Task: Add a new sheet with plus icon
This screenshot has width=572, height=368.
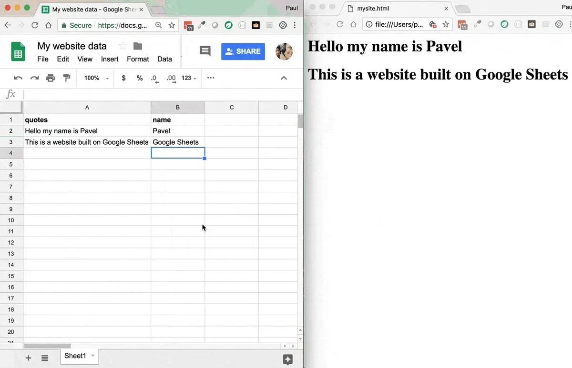Action: coord(29,358)
